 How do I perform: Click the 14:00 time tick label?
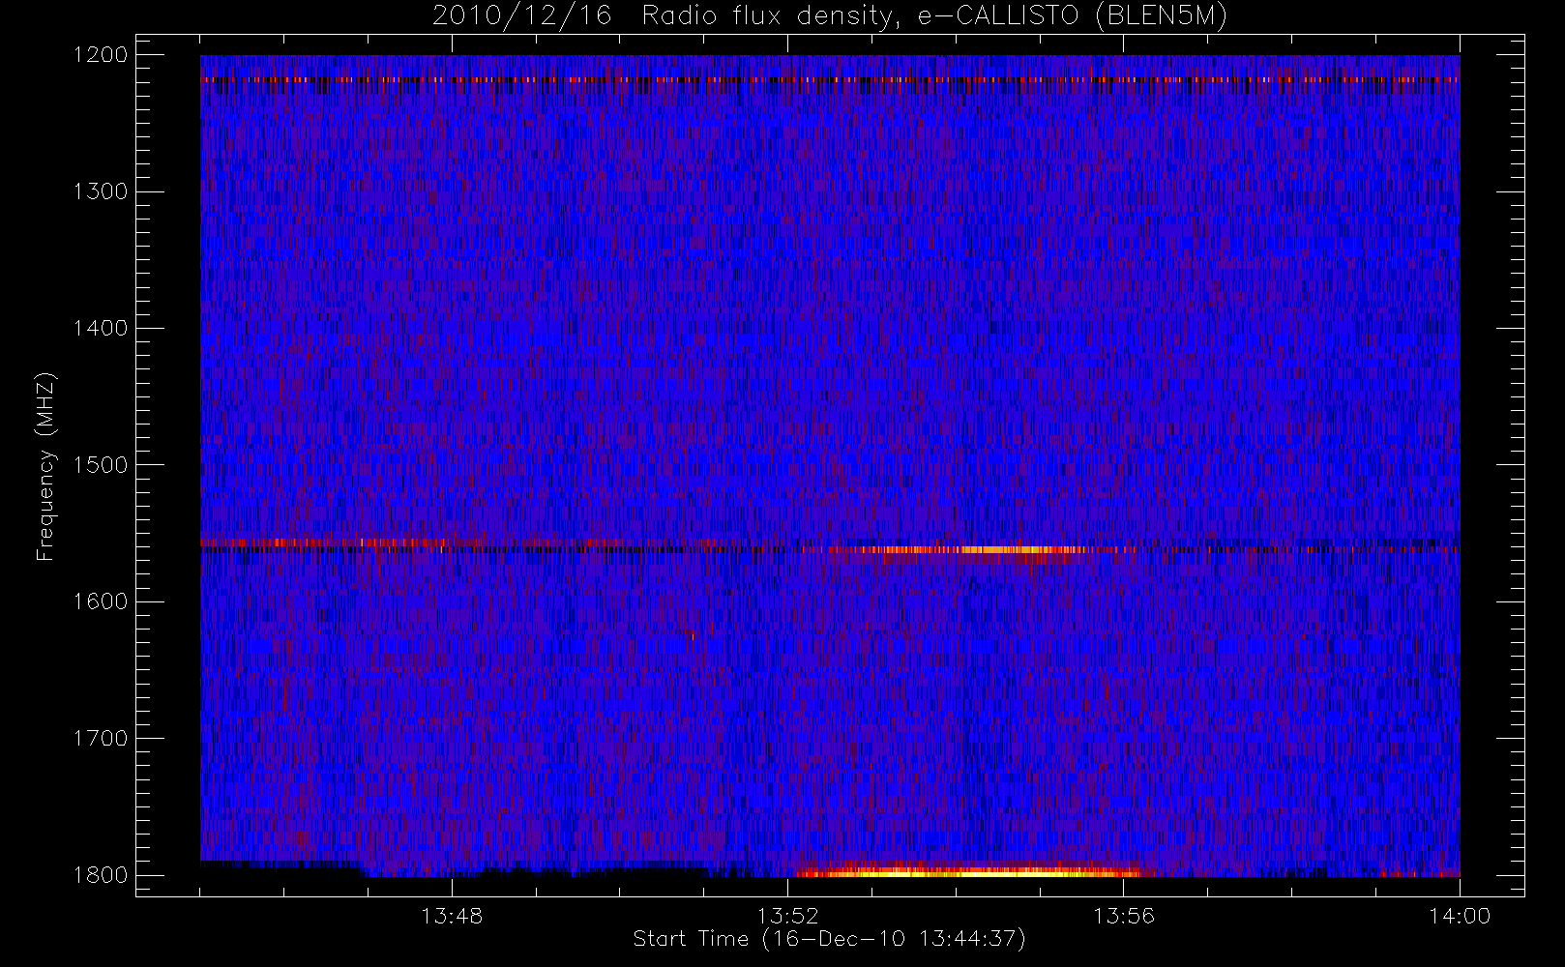pyautogui.click(x=1460, y=916)
